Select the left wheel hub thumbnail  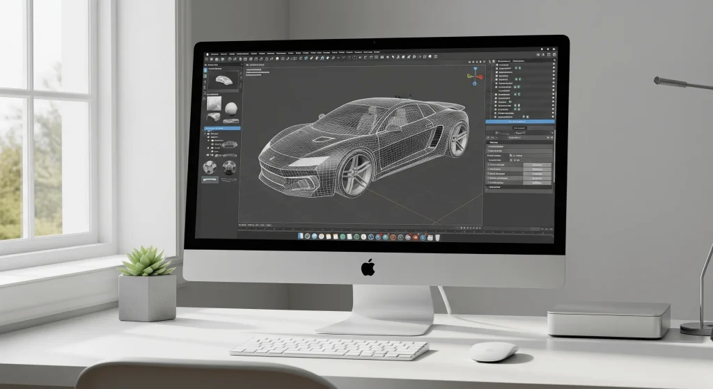coord(210,167)
